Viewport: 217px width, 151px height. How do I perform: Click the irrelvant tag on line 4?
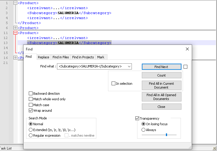(58, 18)
